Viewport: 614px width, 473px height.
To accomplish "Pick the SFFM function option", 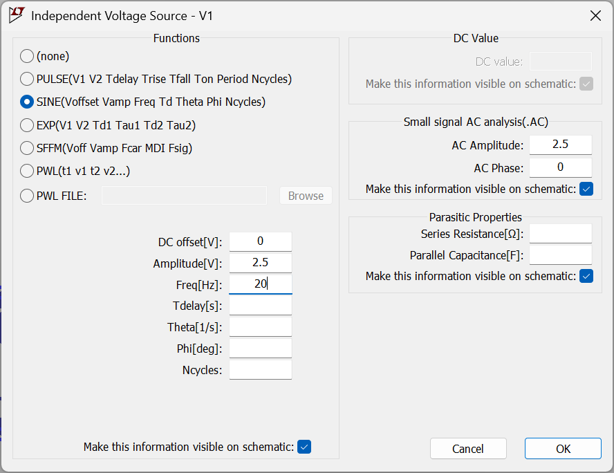I will (x=27, y=148).
